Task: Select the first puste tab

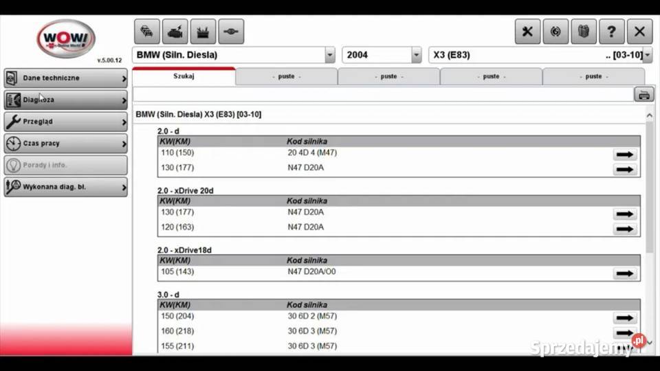Action: coord(287,76)
